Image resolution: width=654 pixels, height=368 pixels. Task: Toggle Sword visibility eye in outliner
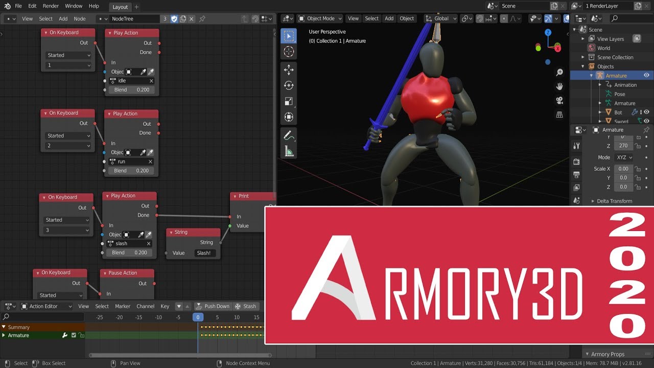(646, 122)
